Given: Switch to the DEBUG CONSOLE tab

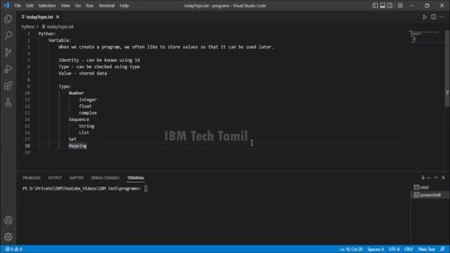Looking at the screenshot, I should point(105,178).
